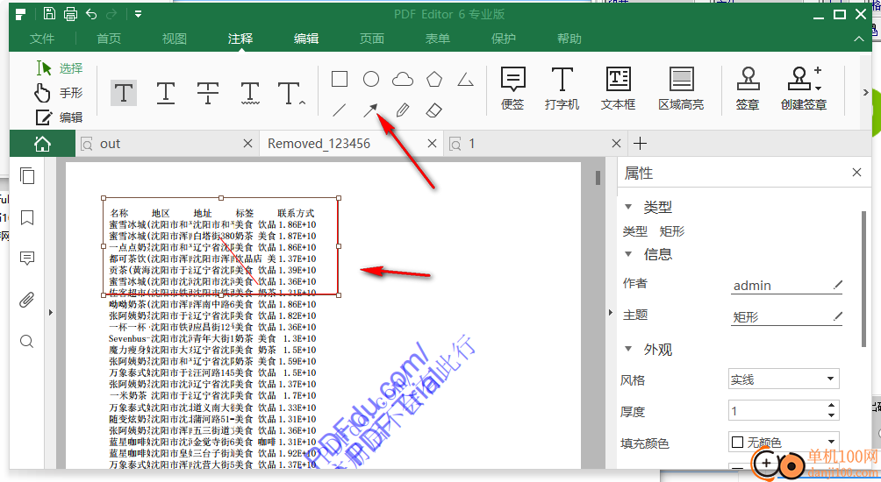Switch to the 编辑 ribbon tab
Viewport: 881px width, 482px height.
pos(306,39)
